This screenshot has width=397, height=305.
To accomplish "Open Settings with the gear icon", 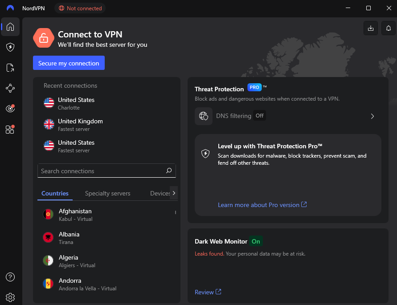I will 10,297.
